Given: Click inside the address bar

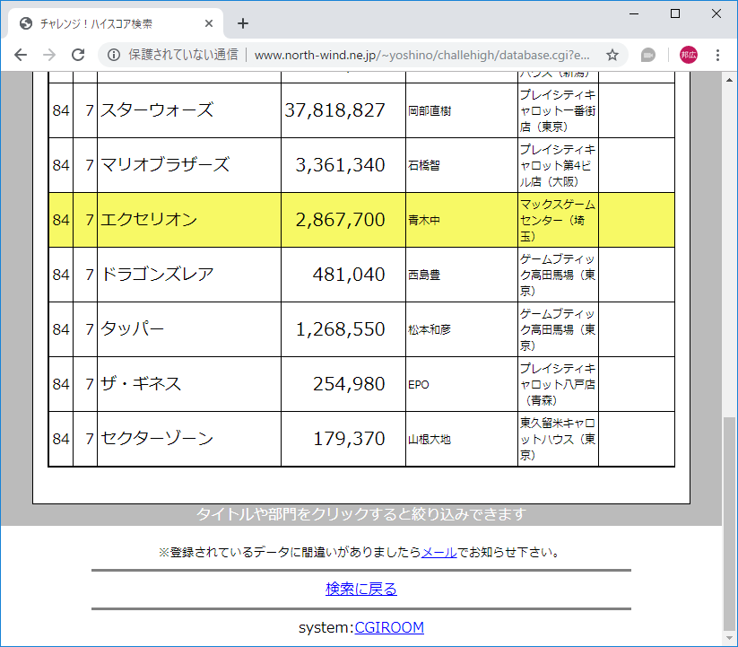Looking at the screenshot, I should pyautogui.click(x=404, y=55).
